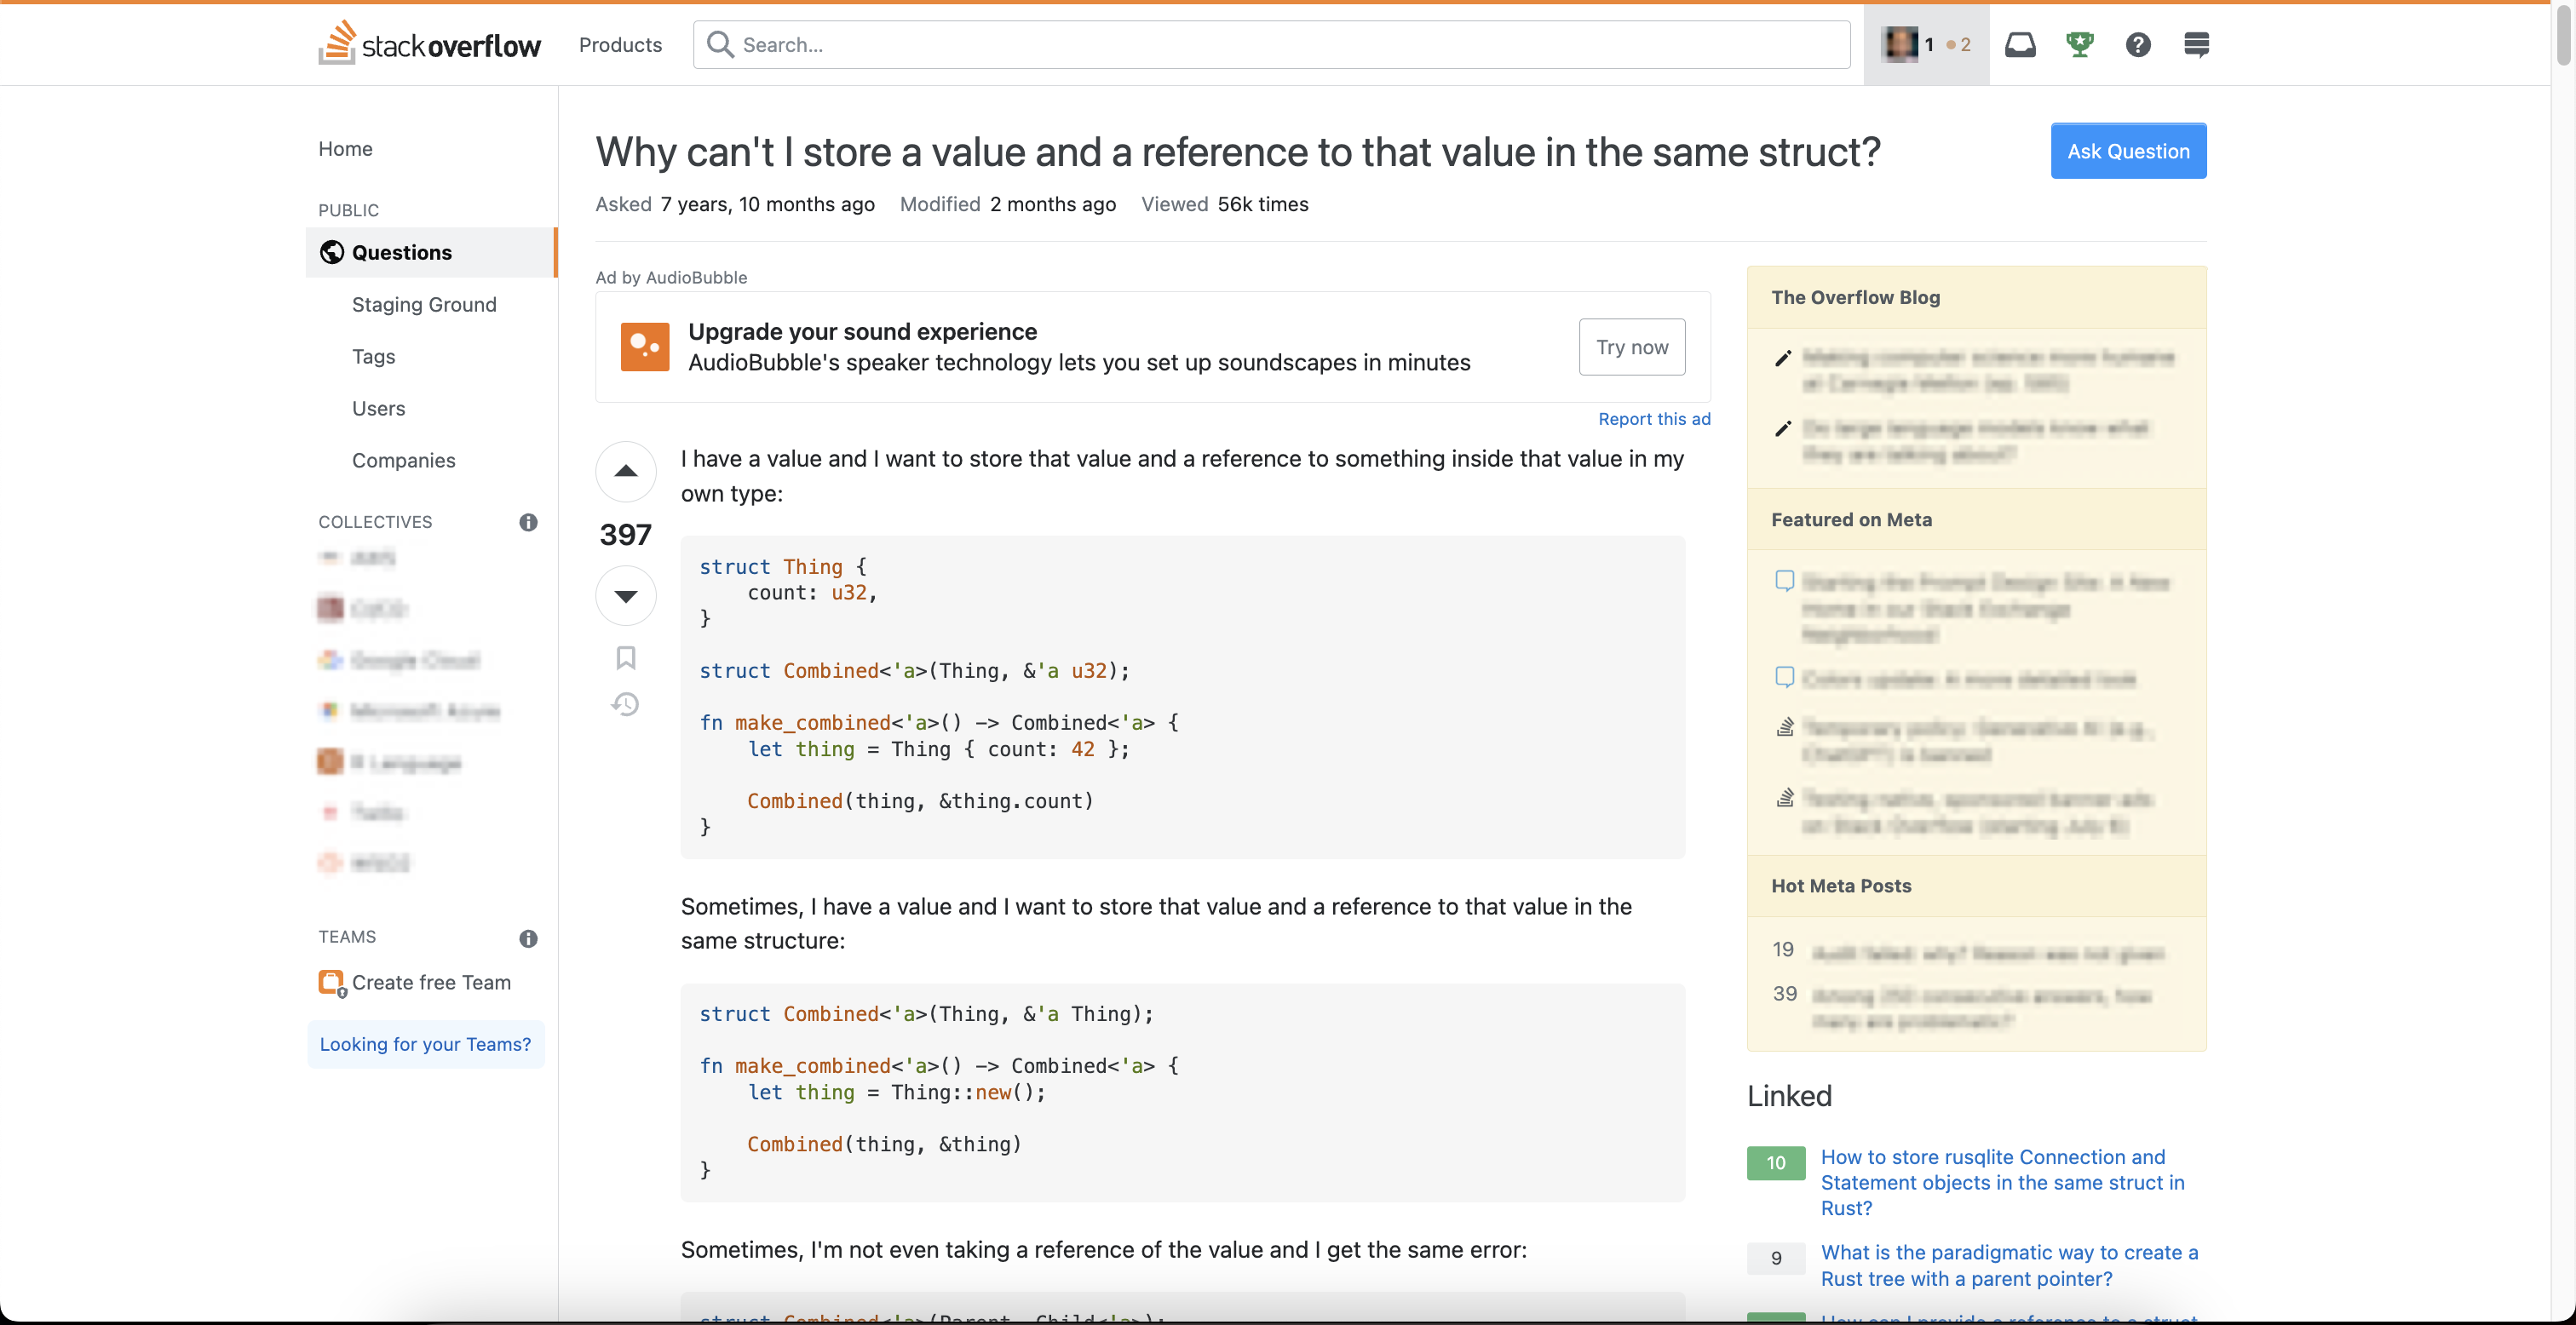Click the downvote arrow on question
The width and height of the screenshot is (2576, 1325).
pos(625,595)
